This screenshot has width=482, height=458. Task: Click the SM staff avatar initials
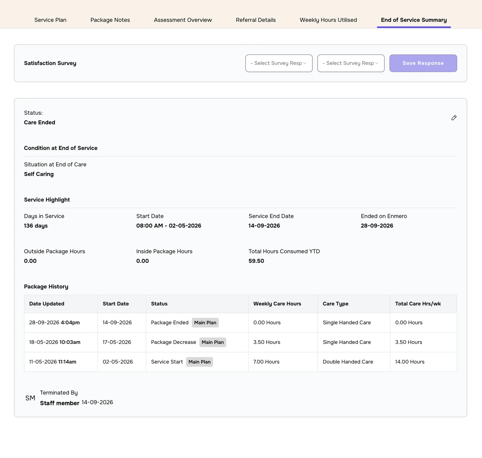tap(30, 398)
